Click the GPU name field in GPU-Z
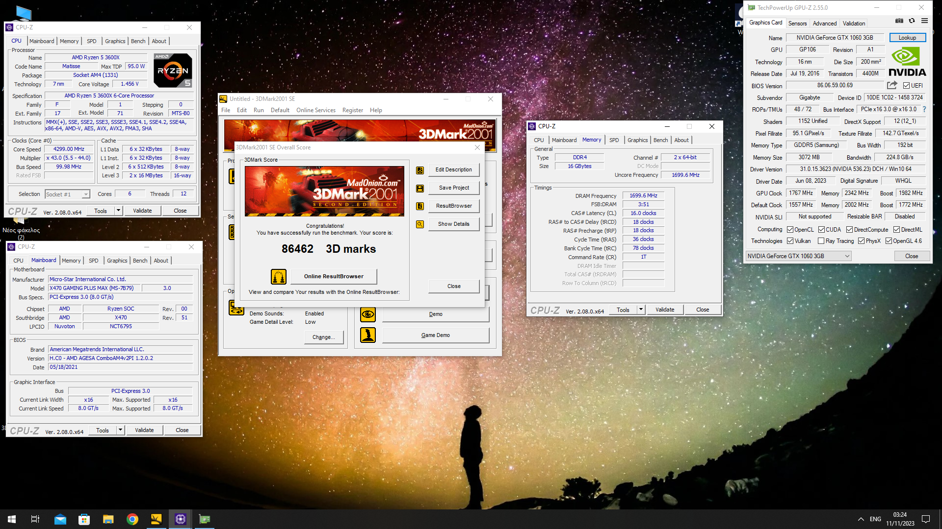942x529 pixels. 835,38
